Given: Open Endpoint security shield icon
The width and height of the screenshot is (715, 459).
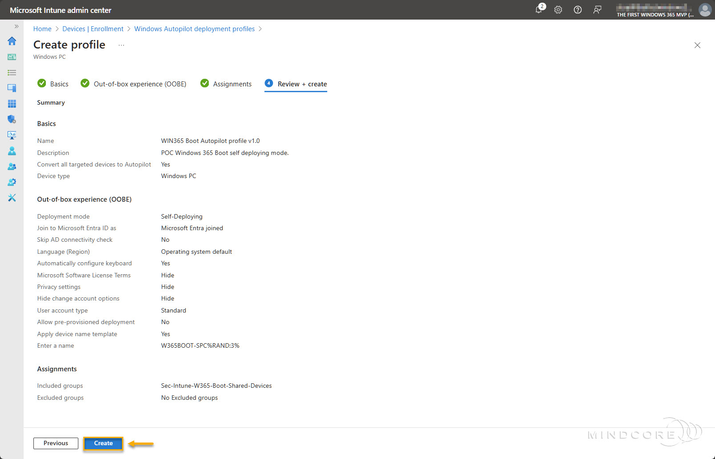Looking at the screenshot, I should tap(12, 119).
